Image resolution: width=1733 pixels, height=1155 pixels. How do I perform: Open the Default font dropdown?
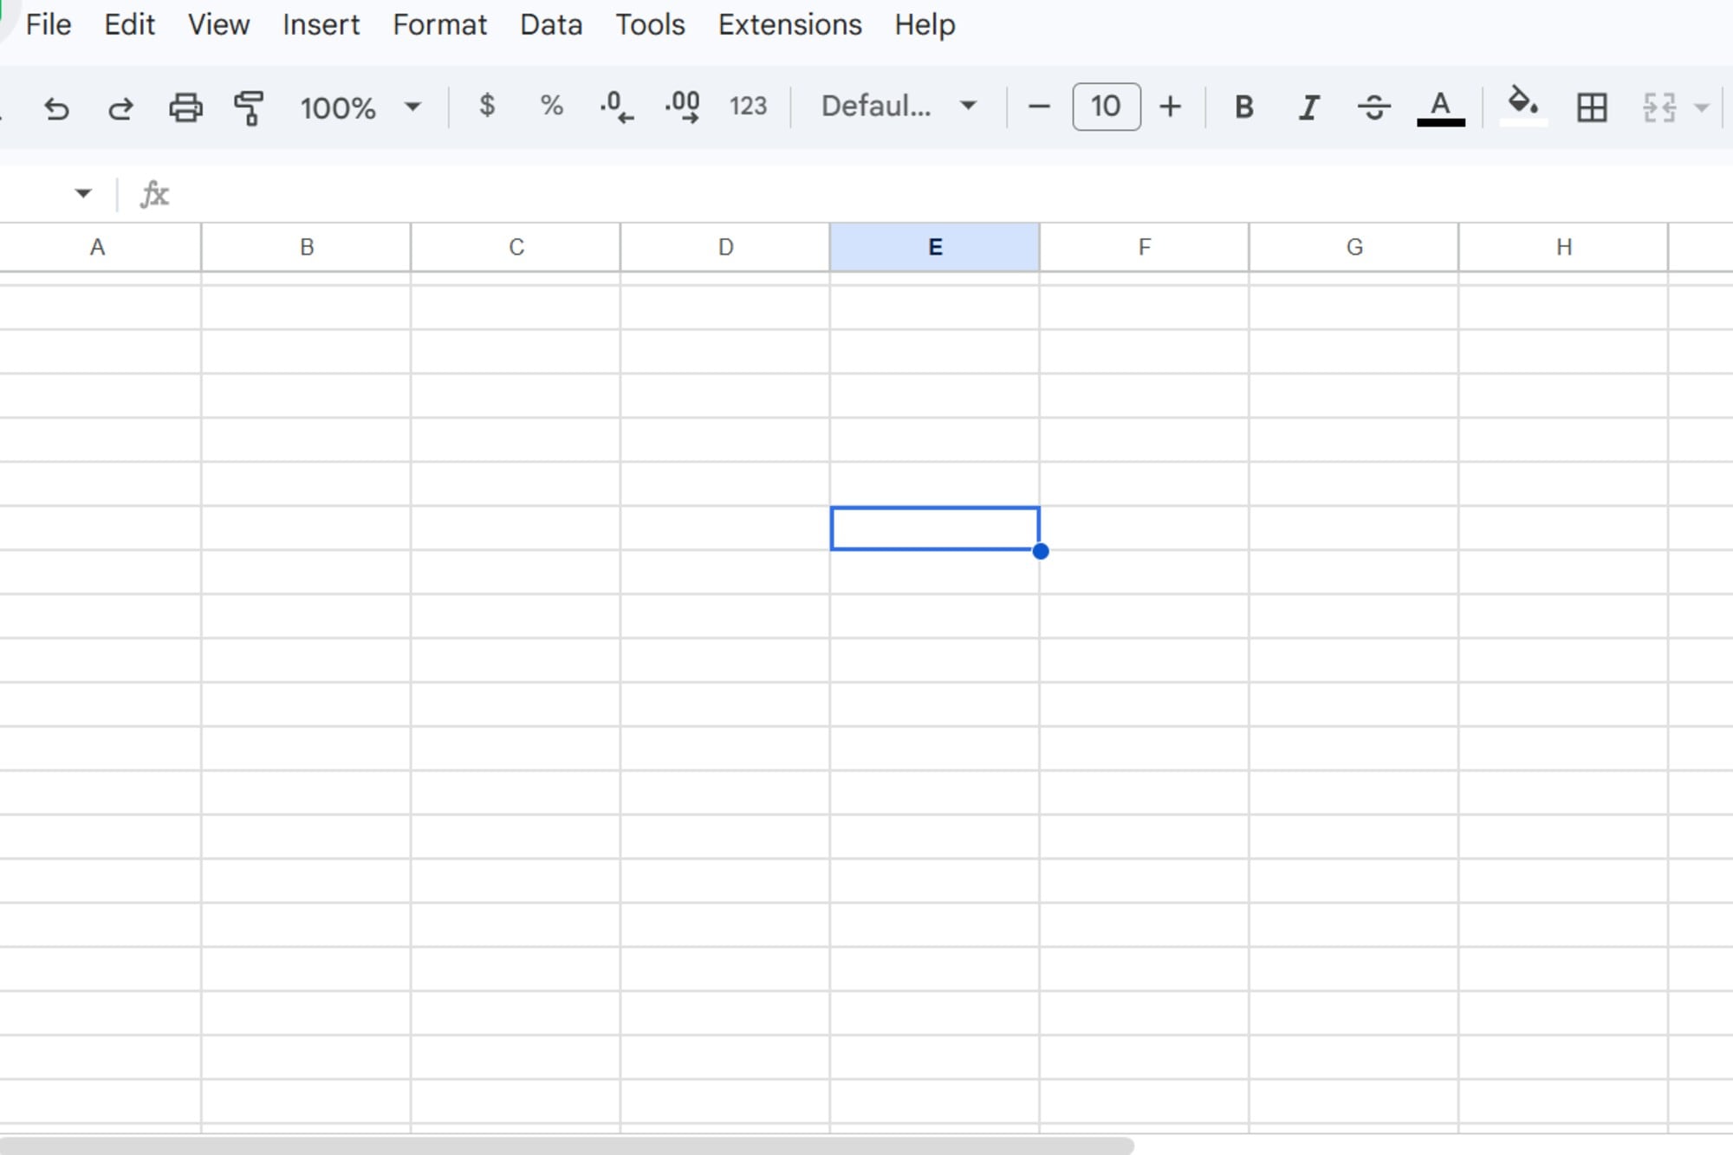[x=899, y=106]
